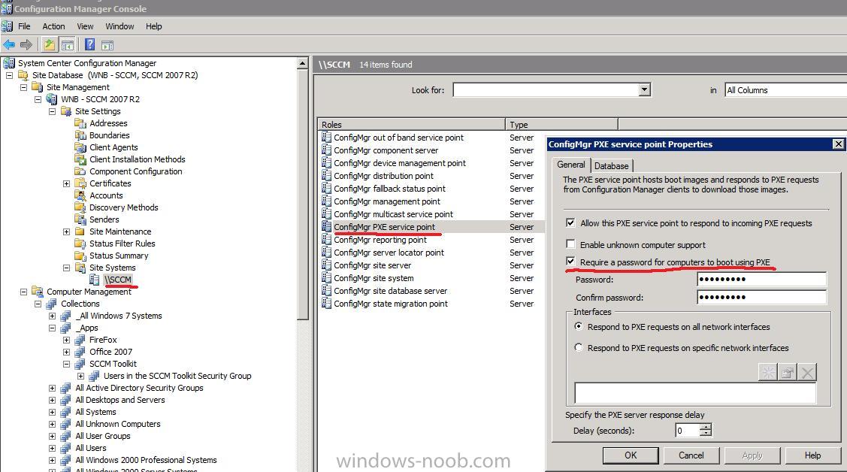The width and height of the screenshot is (847, 472).
Task: Expand the Office 2007 collection node
Action: (x=66, y=352)
